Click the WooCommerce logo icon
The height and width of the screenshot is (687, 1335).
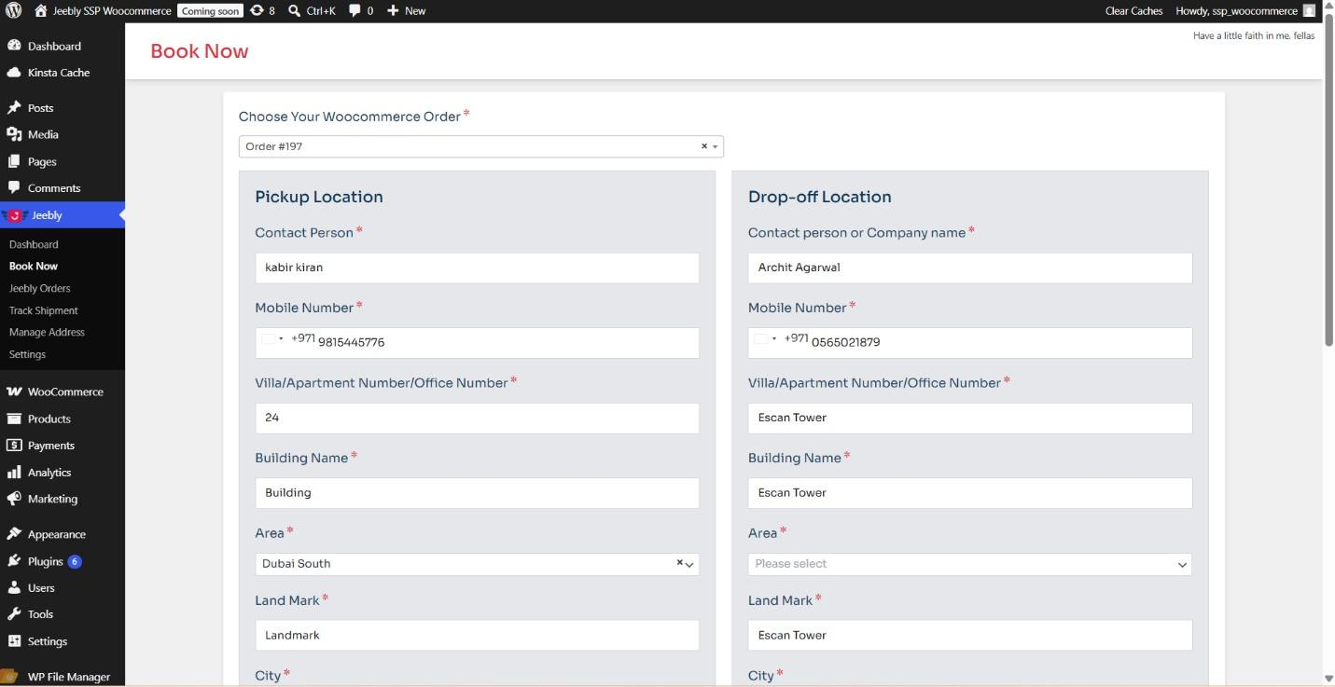pyautogui.click(x=14, y=392)
